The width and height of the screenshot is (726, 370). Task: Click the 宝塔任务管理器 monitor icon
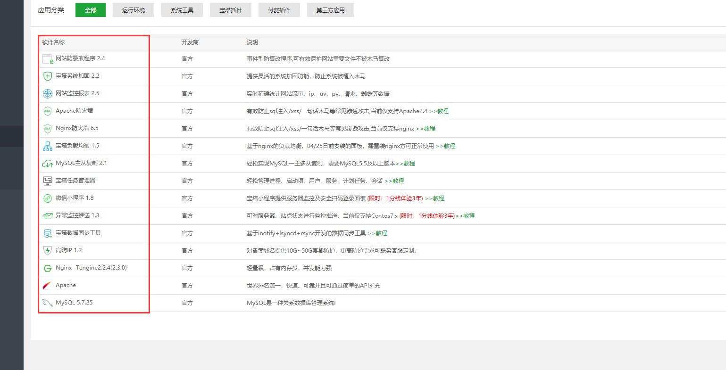coord(48,181)
